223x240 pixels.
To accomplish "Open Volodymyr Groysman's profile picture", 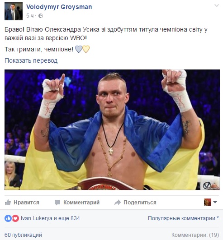I will (14, 11).
